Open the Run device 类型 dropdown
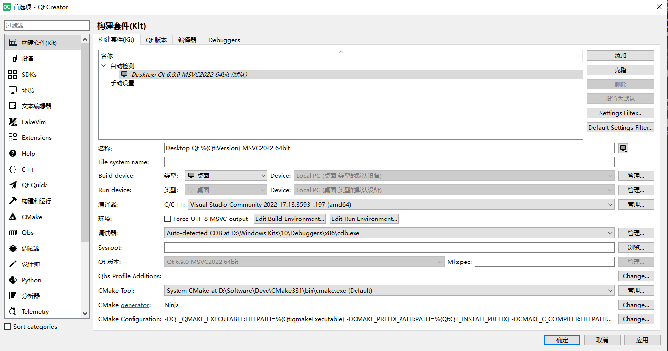The height and width of the screenshot is (351, 668). 226,190
